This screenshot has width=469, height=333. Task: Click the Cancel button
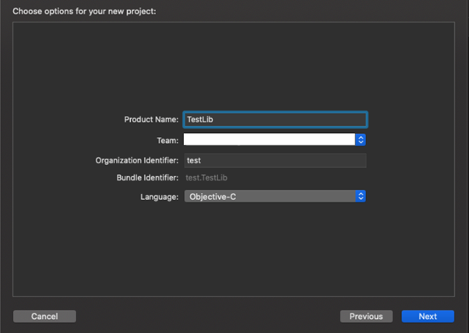44,317
